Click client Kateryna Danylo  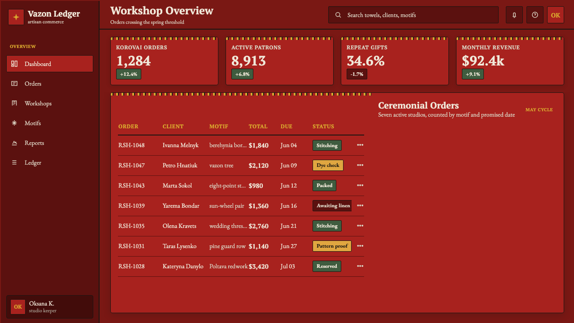(x=183, y=266)
